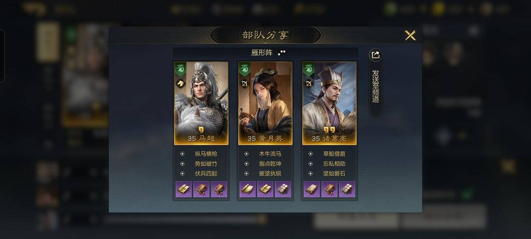Select 坚如磐石 skill entry
Screen dimensions: 531x239
click(x=334, y=173)
